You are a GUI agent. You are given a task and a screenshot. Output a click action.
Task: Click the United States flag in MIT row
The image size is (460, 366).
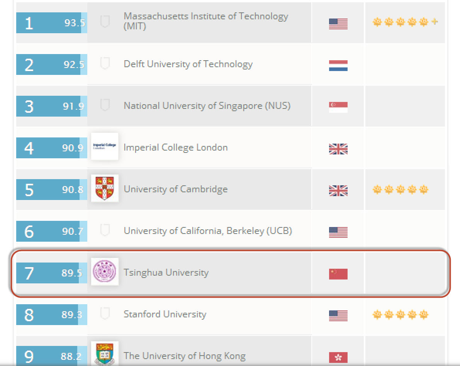338,24
